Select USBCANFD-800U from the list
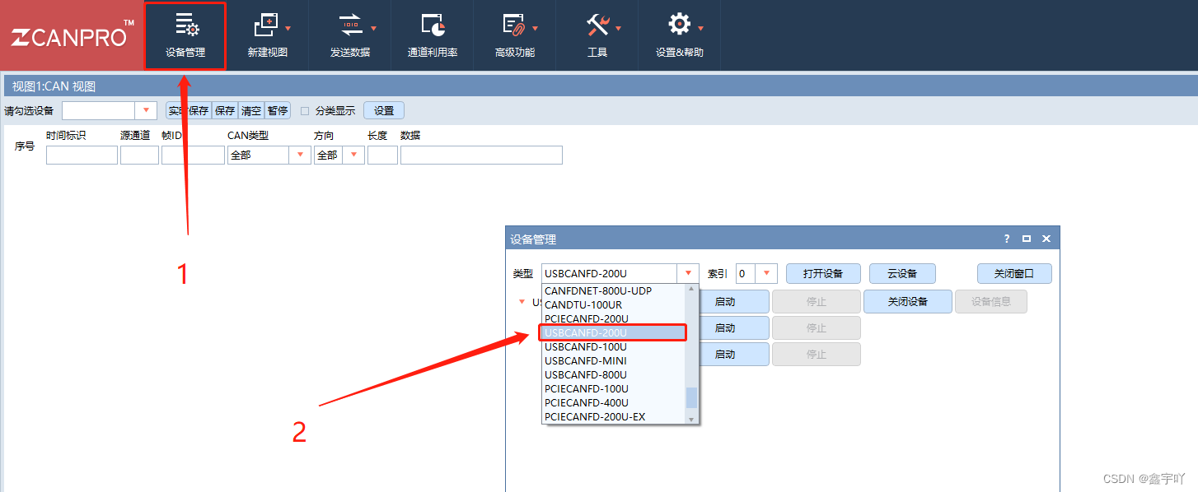The height and width of the screenshot is (492, 1198). [x=613, y=374]
